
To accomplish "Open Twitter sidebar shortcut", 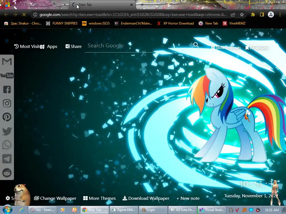I will (7, 131).
